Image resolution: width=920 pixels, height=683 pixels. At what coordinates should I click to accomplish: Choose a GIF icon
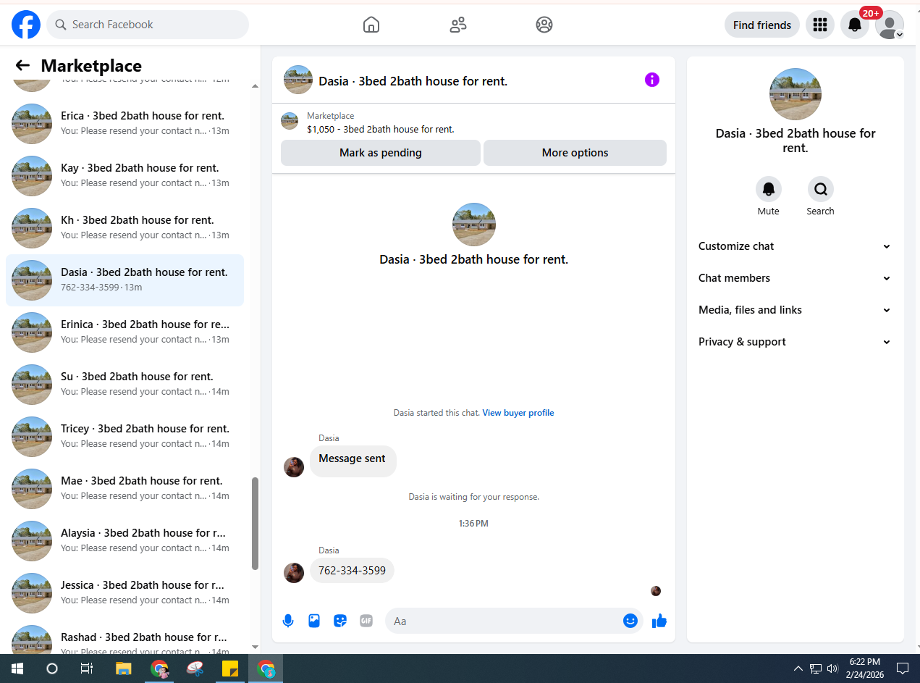[366, 621]
